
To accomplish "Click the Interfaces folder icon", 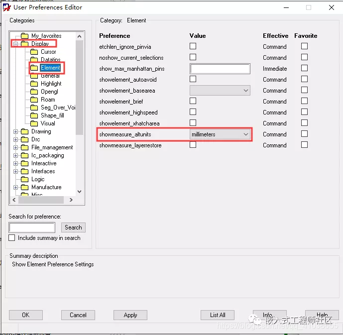I will coord(24,171).
